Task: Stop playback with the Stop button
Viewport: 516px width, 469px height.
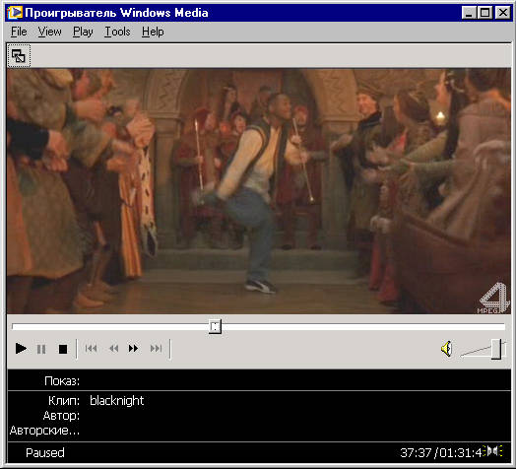Action: (x=62, y=349)
